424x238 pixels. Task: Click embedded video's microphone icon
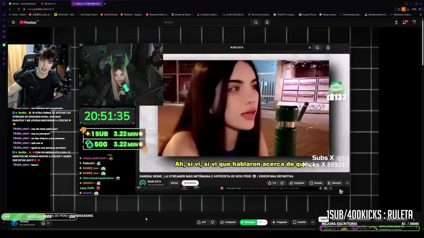(x=328, y=48)
